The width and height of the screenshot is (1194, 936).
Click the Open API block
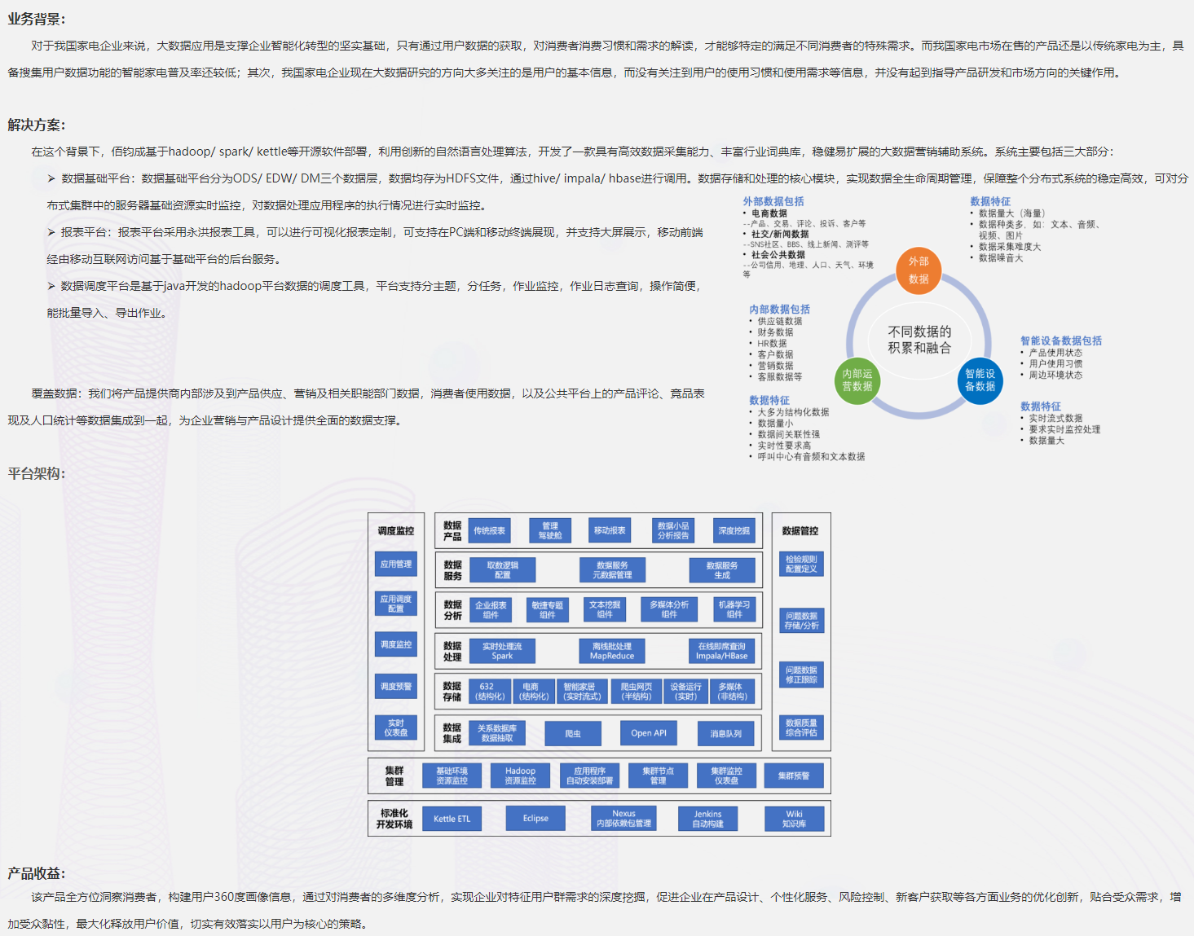pyautogui.click(x=649, y=733)
